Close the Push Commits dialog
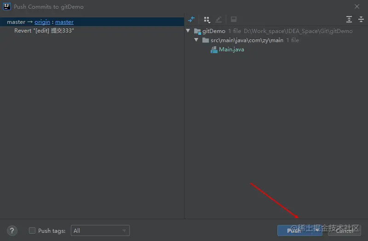This screenshot has height=241, width=368. [357, 6]
